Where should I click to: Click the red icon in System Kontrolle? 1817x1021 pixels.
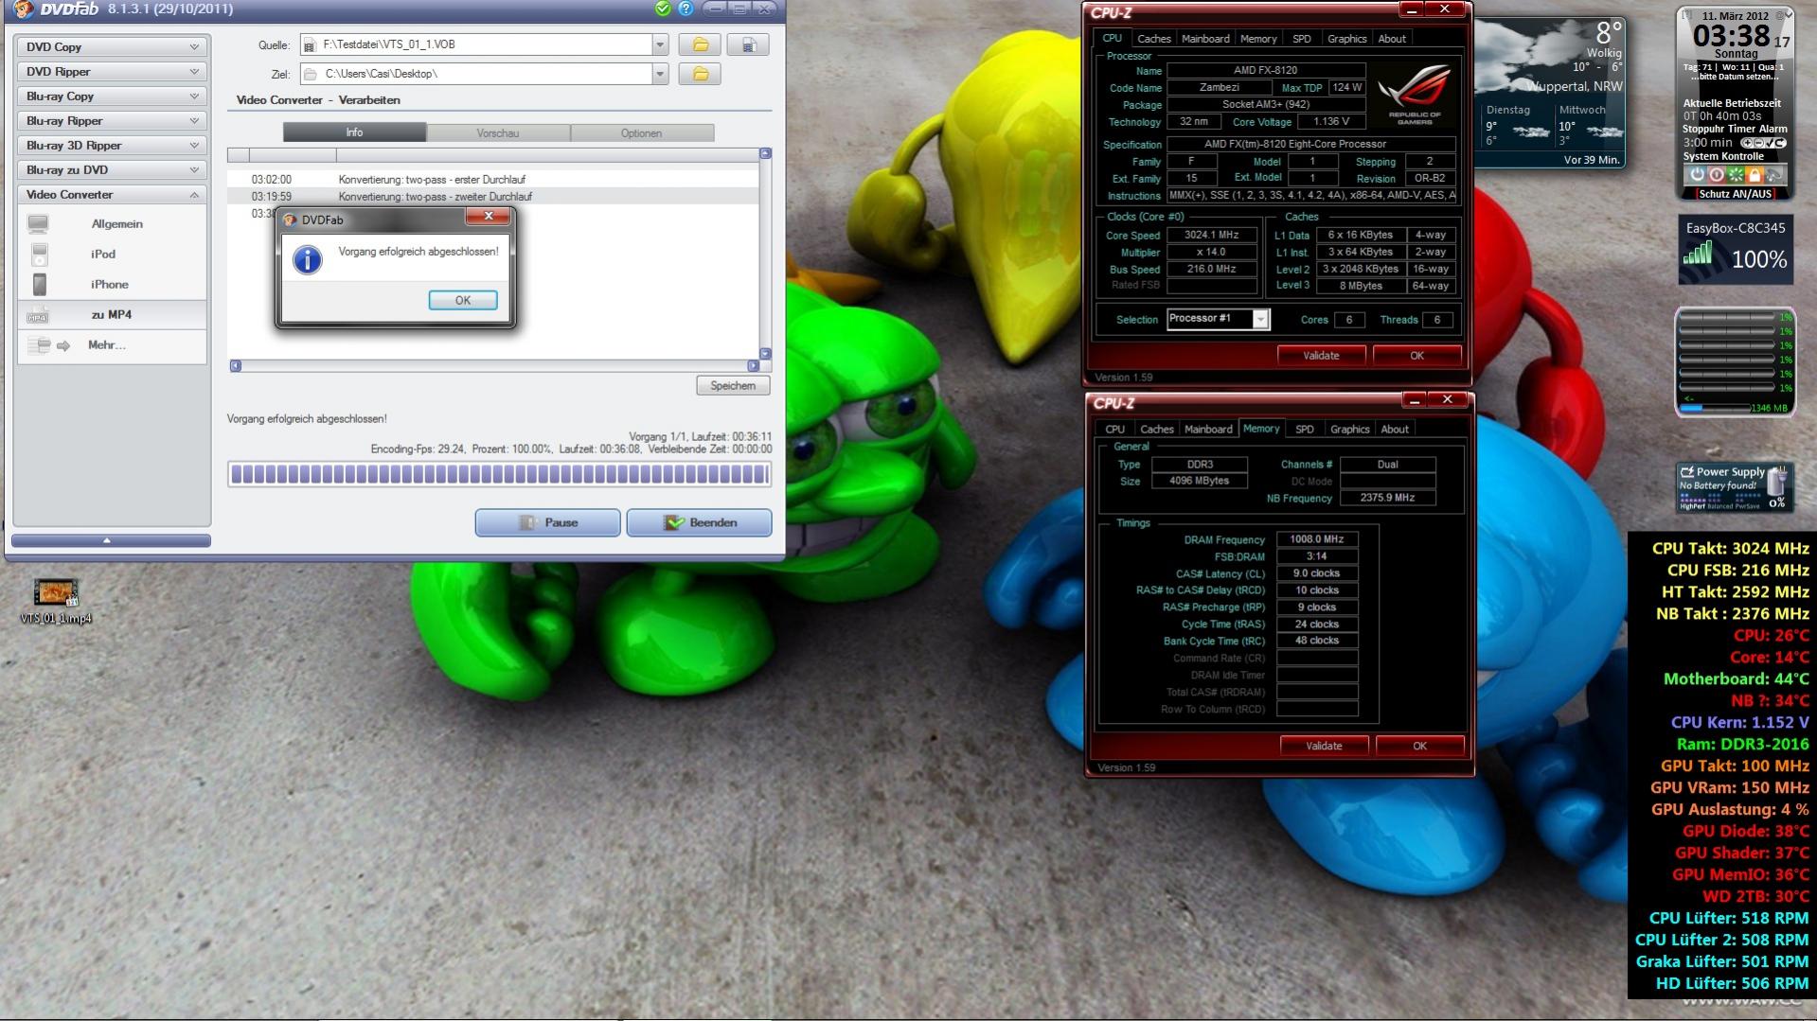coord(1716,174)
